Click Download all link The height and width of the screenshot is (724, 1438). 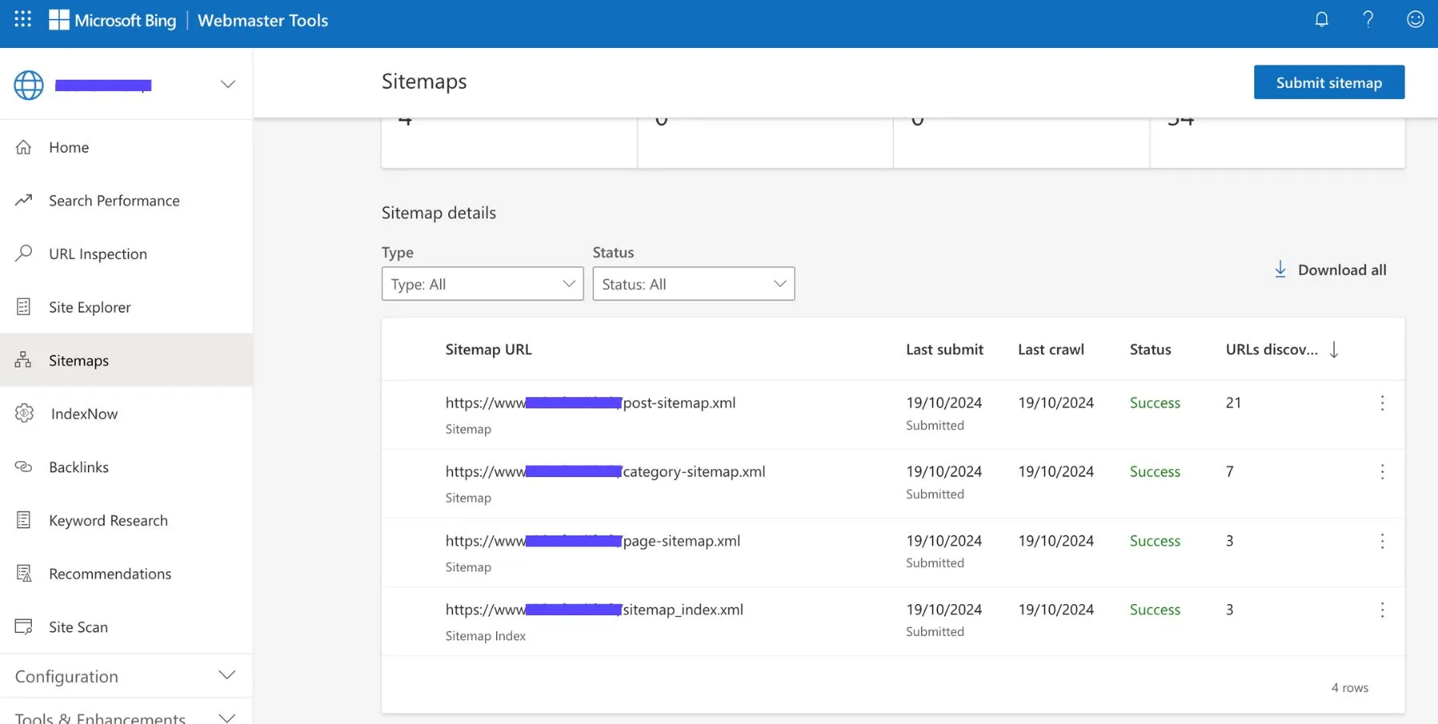[x=1342, y=270]
